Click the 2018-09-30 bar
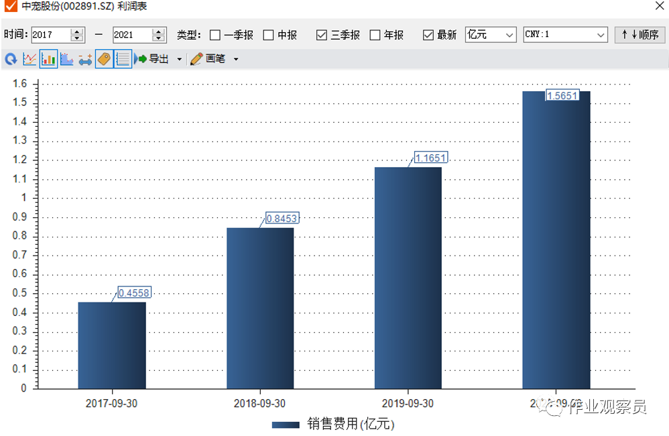The height and width of the screenshot is (436, 669). point(260,309)
